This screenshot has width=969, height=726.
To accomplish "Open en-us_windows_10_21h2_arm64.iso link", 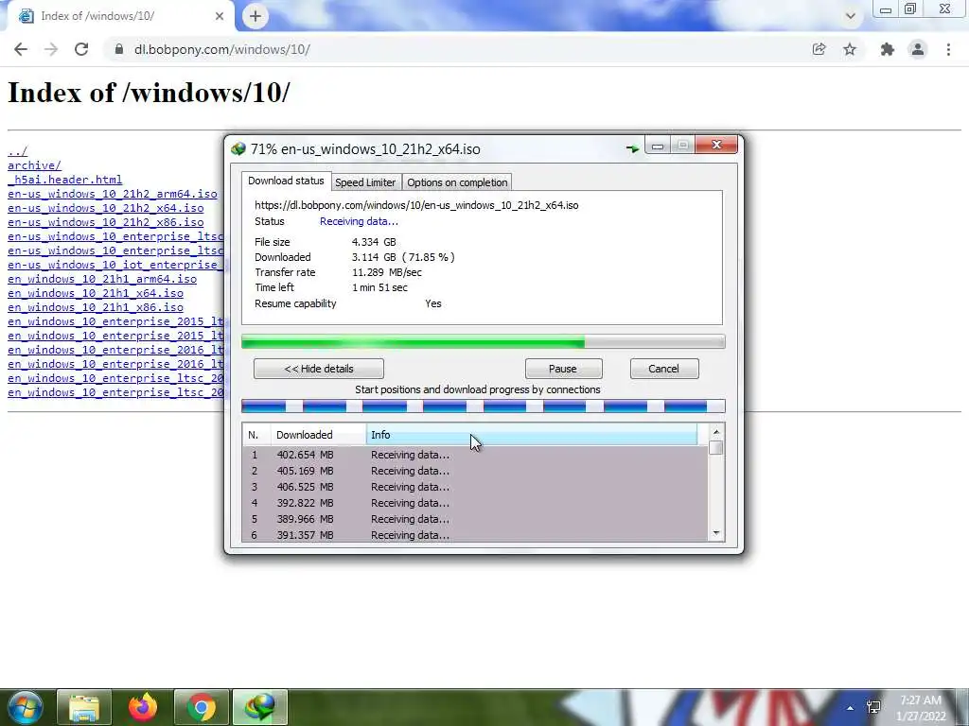I will click(113, 194).
